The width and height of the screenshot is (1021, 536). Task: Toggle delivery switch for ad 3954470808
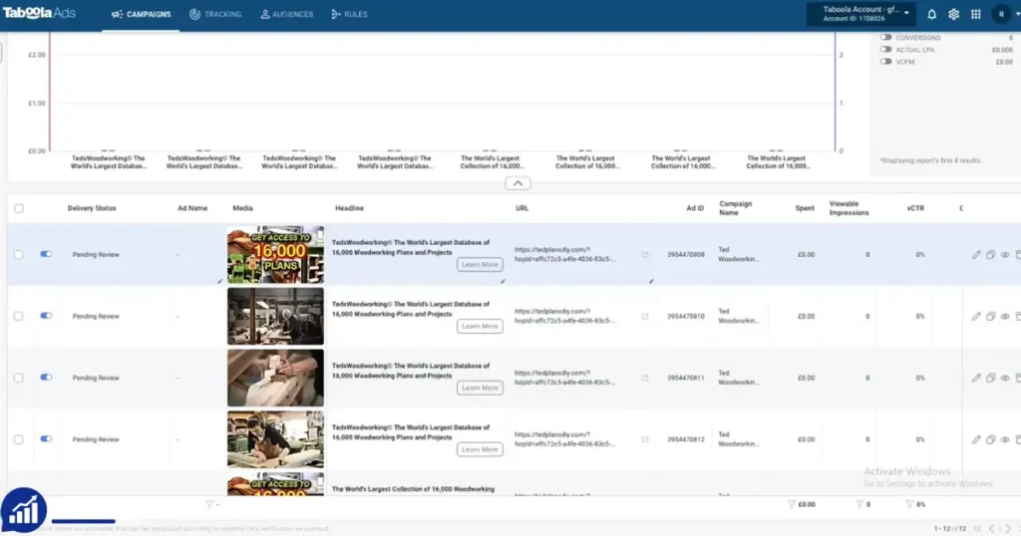[x=46, y=254]
